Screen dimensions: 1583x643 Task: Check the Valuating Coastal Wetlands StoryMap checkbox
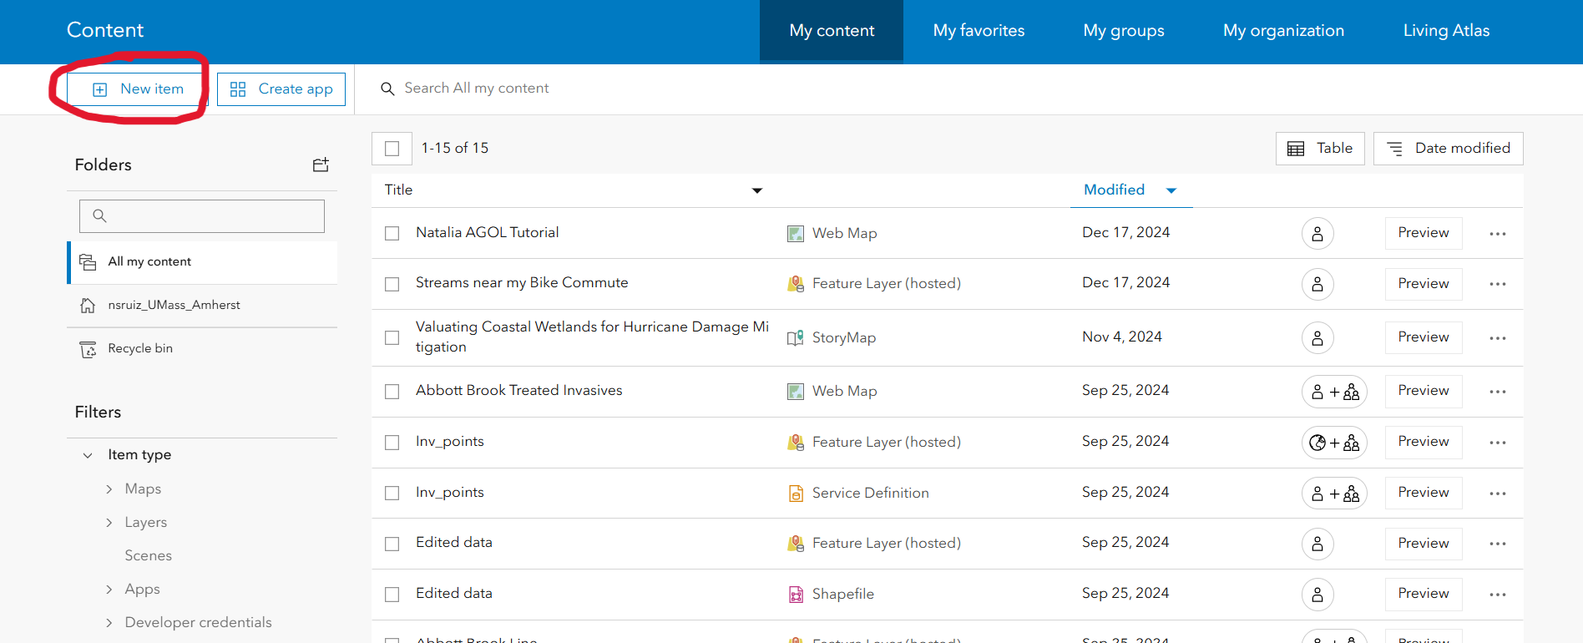tap(392, 338)
